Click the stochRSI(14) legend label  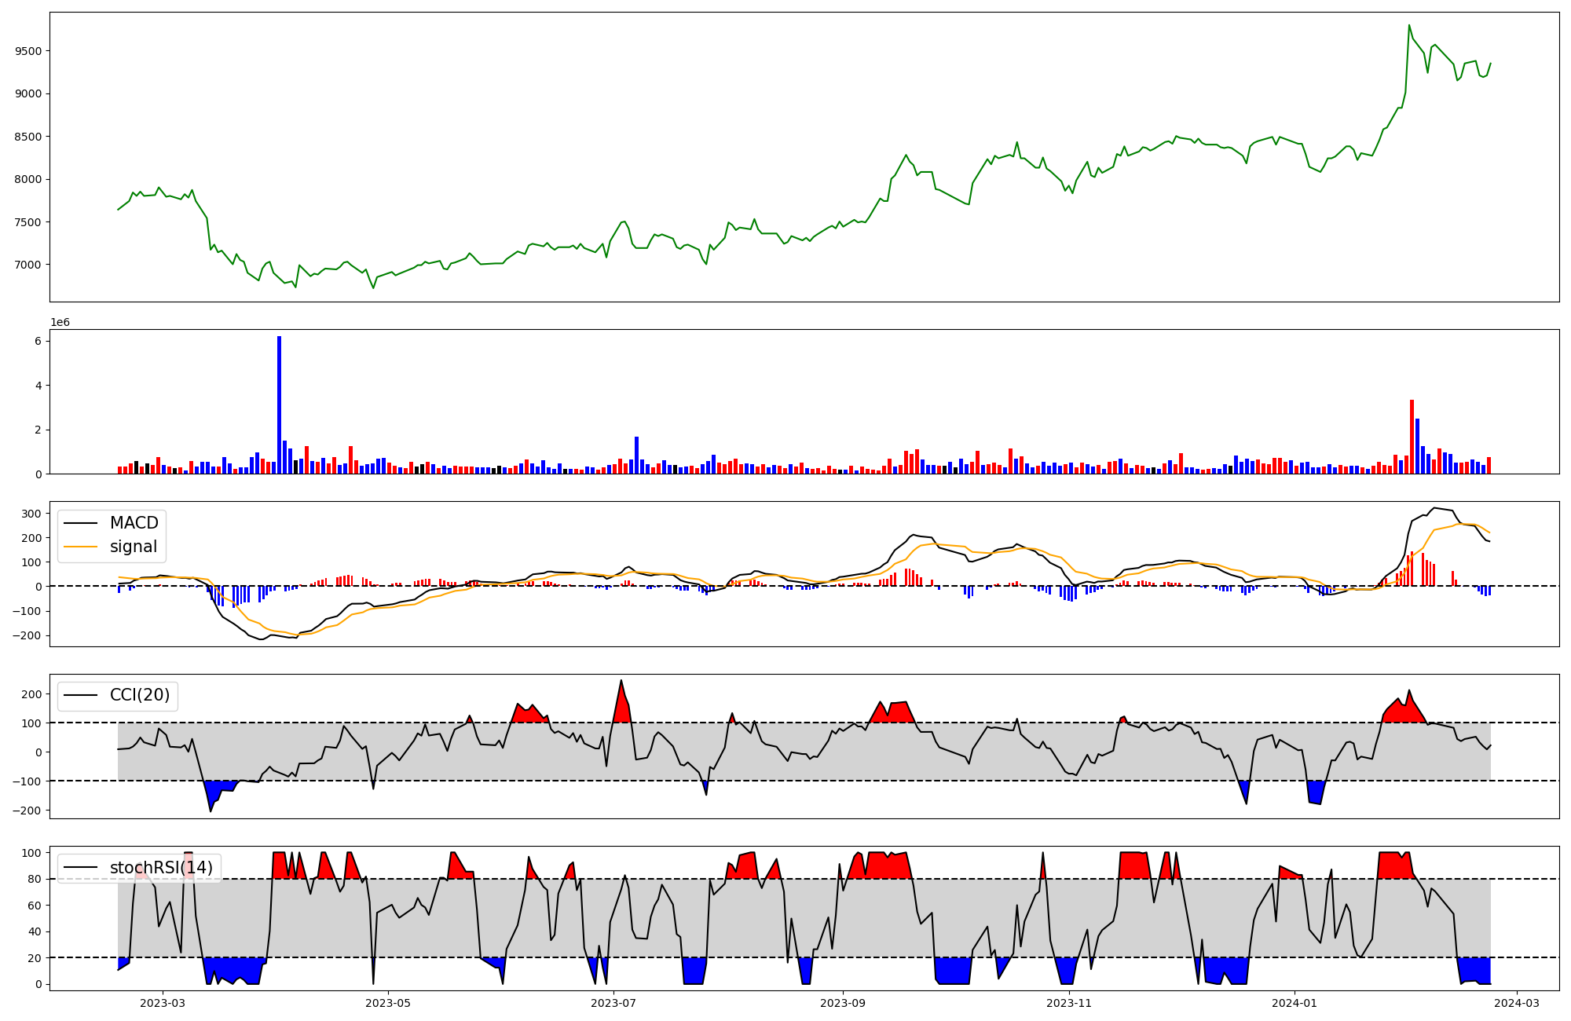coord(161,868)
